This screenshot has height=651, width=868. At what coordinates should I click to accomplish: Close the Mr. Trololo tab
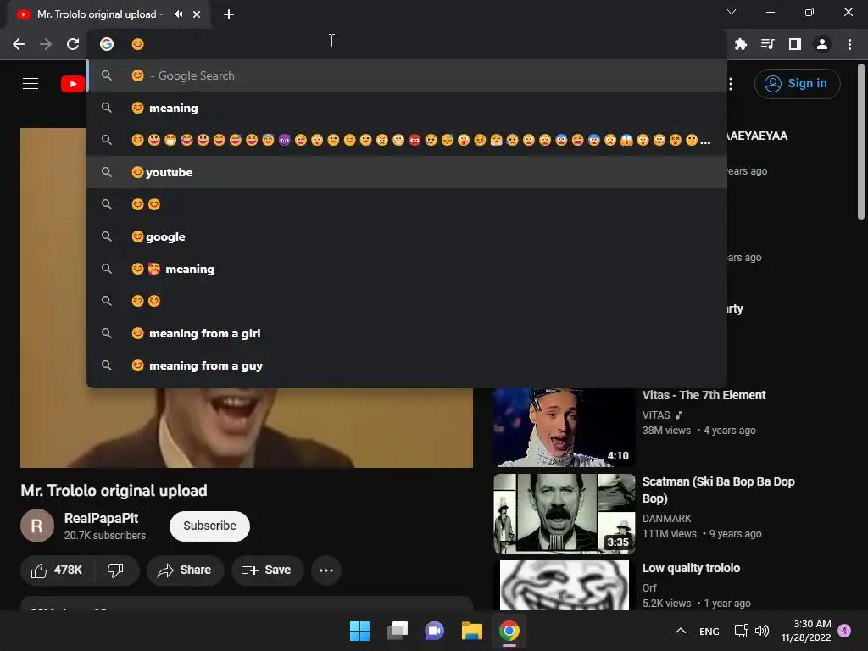point(197,14)
